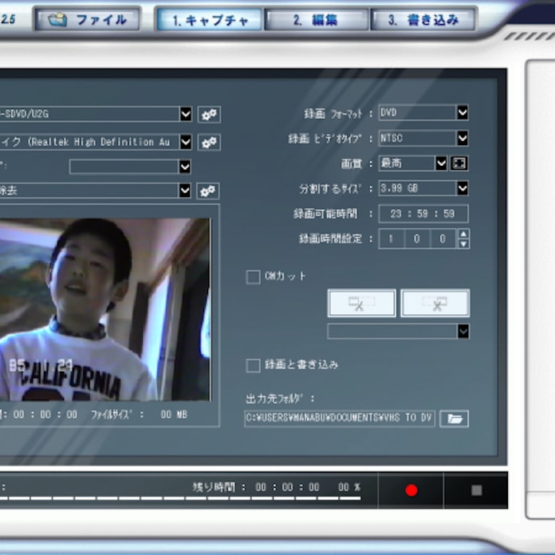Viewport: 555px width, 555px height.
Task: Start recording with the red record button
Action: [411, 490]
